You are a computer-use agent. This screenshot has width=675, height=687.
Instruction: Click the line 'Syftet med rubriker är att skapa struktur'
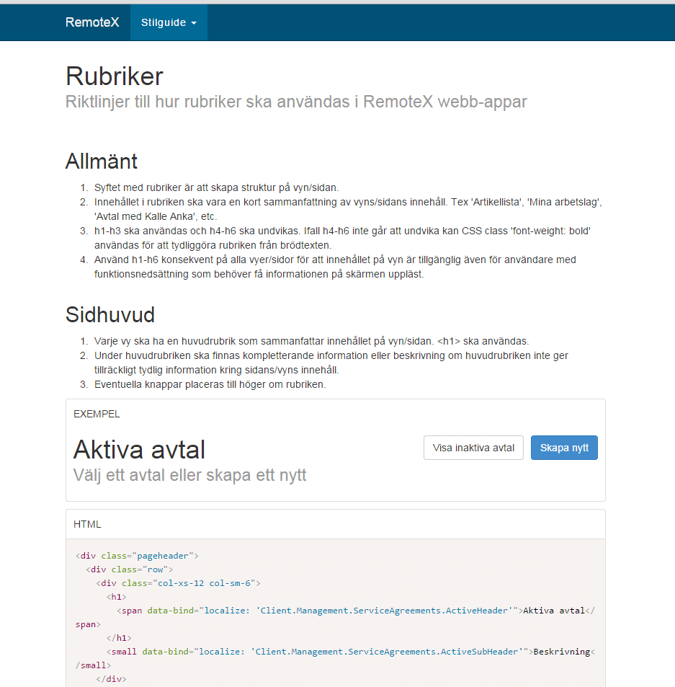coord(216,187)
